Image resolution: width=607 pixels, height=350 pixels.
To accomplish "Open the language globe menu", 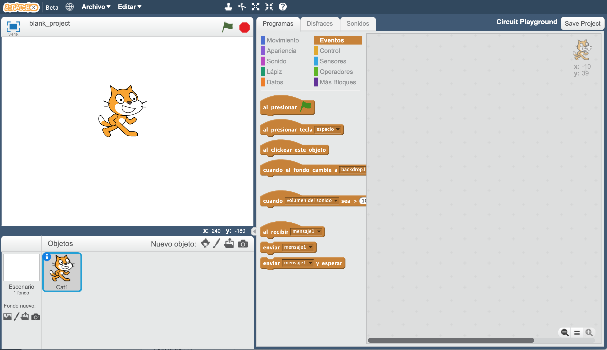I will point(70,7).
